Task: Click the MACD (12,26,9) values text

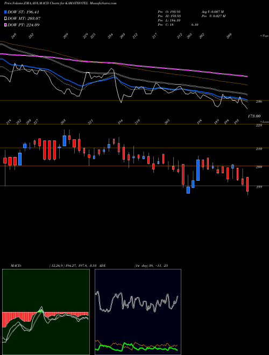Action: [x=73, y=266]
